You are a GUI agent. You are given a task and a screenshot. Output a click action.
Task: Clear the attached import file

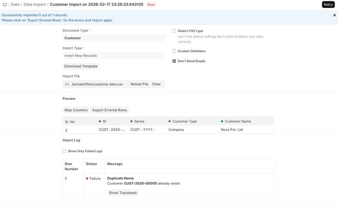point(156,84)
